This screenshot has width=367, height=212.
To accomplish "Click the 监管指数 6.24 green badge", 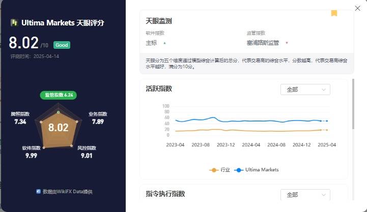I will 58,95.
